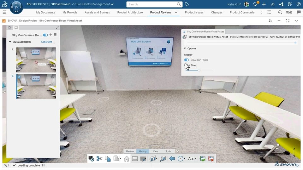Screen dimensions: 303x170
Task: Click the add-tab list icon
Action: (x=269, y=12)
